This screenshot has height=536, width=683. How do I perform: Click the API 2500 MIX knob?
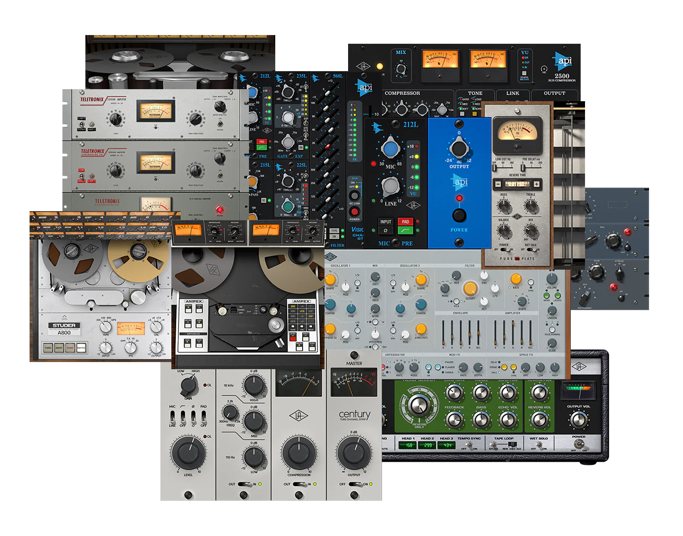click(401, 69)
